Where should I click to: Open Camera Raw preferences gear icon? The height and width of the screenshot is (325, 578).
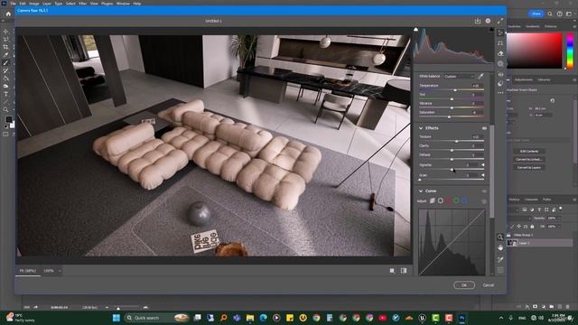click(488, 21)
